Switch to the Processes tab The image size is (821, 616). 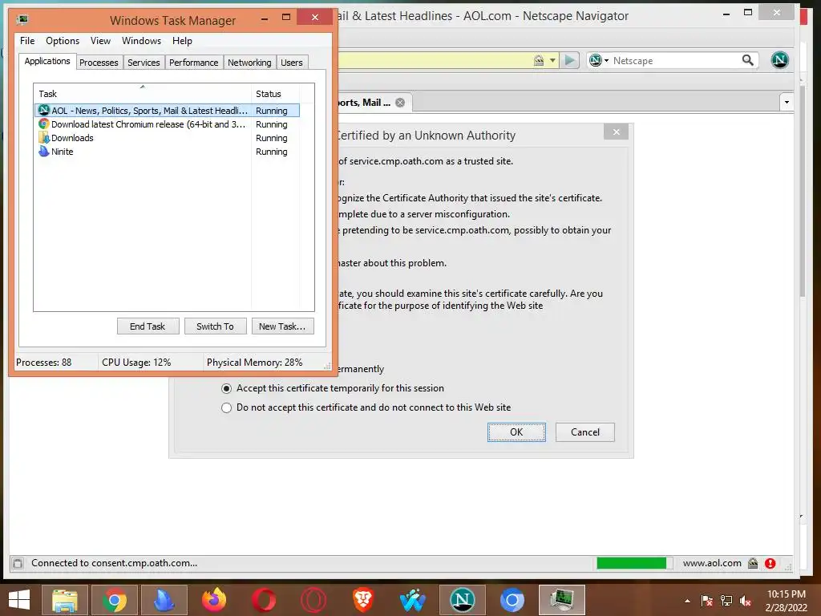tap(99, 63)
